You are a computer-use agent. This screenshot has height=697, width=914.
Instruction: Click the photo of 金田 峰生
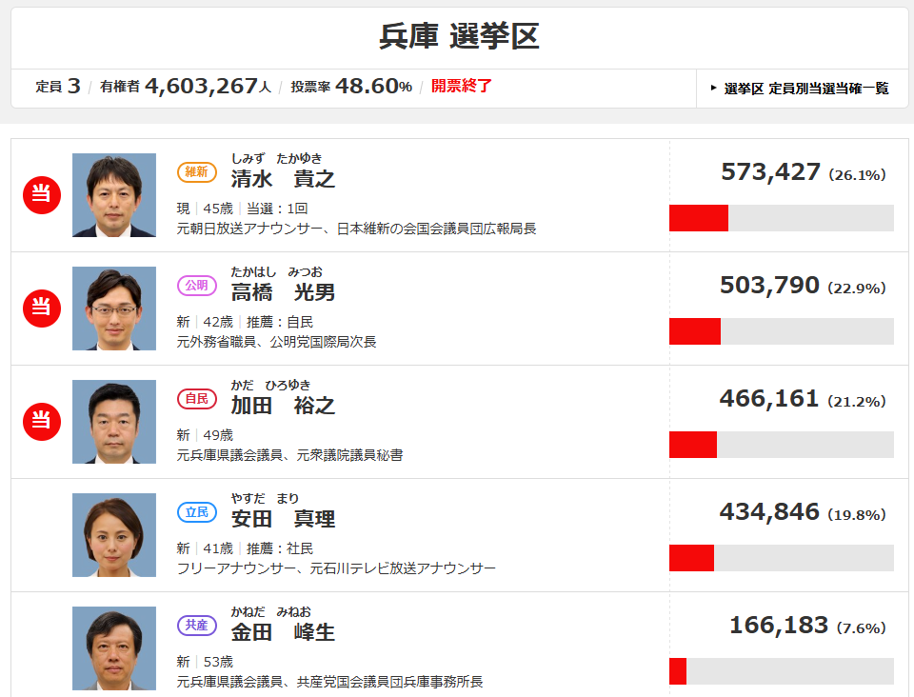tap(114, 648)
